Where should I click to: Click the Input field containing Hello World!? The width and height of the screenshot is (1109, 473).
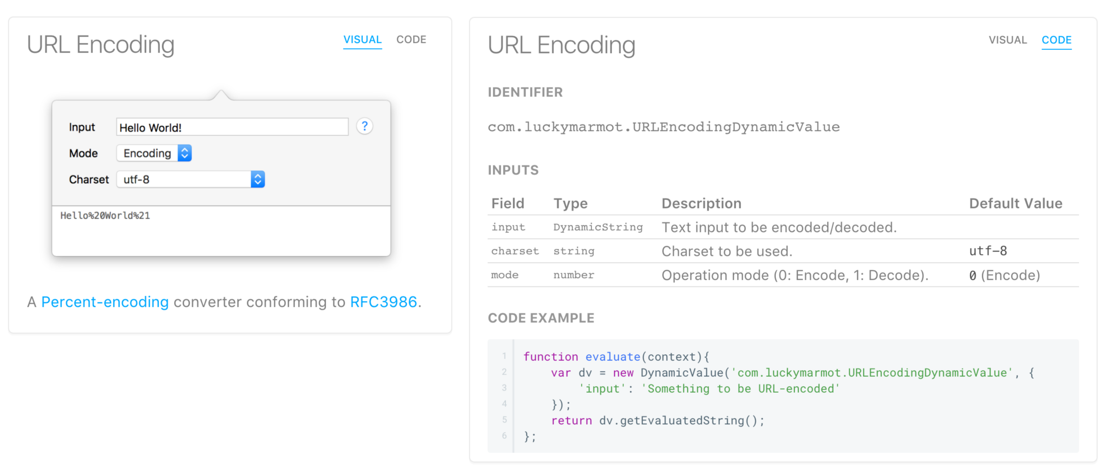click(232, 127)
